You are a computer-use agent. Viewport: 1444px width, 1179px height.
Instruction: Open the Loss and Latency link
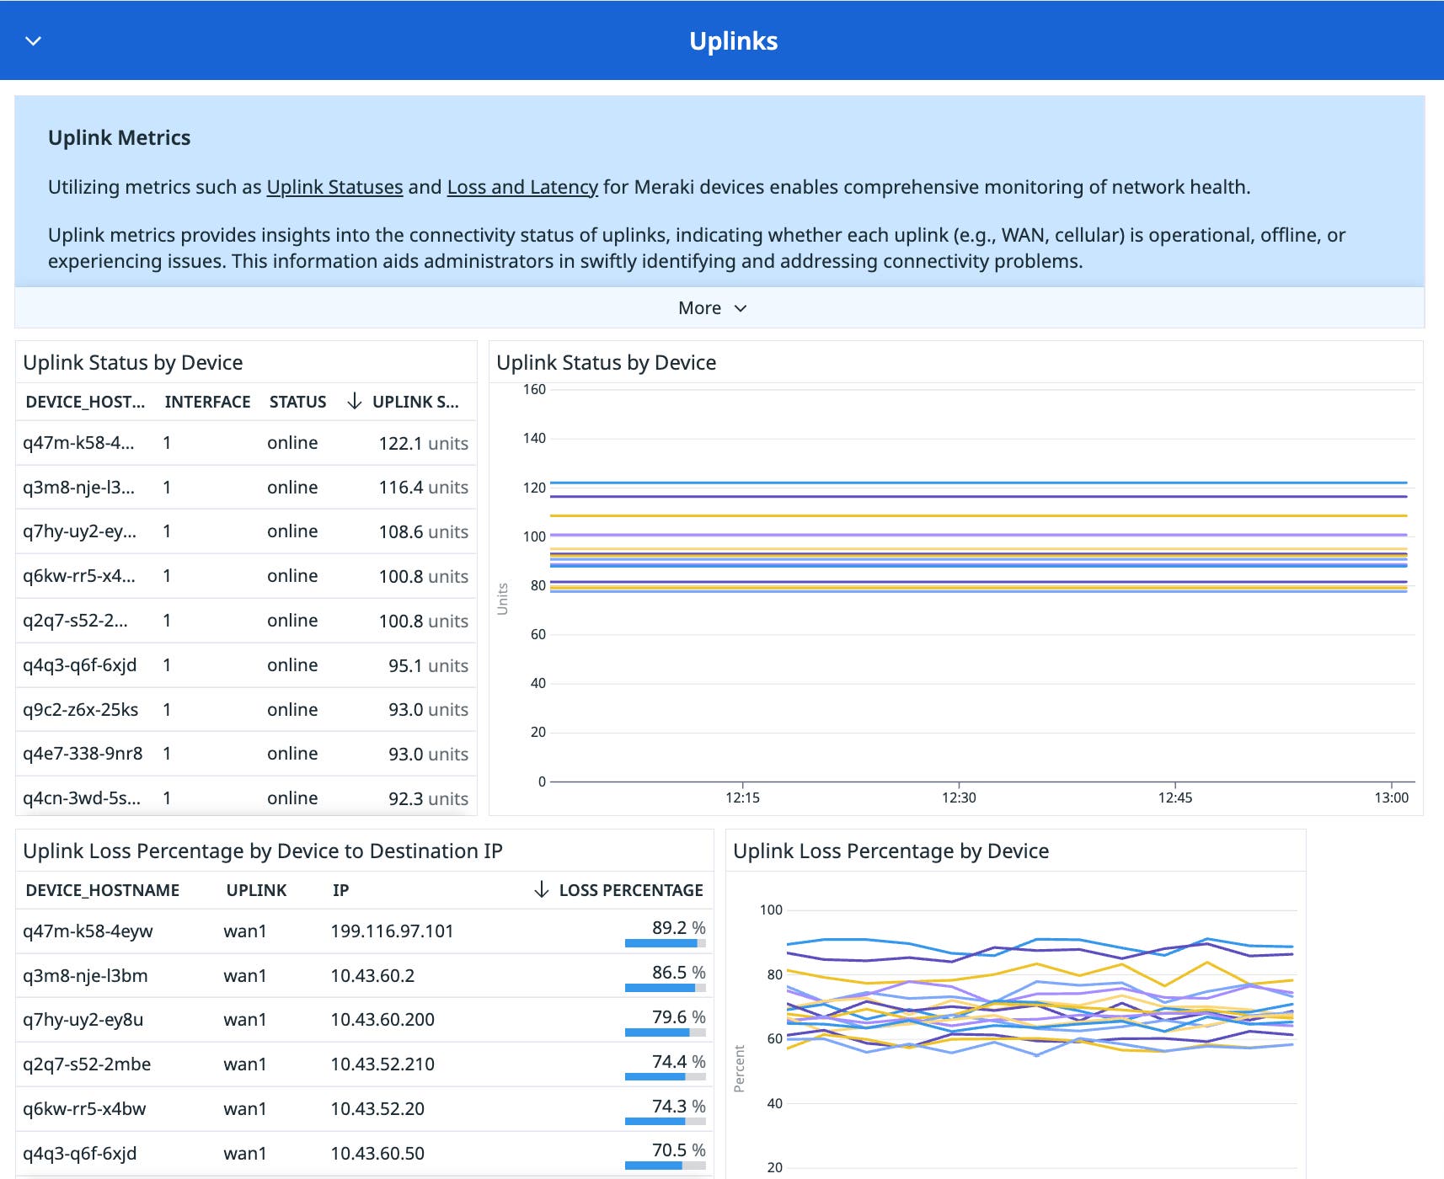(x=521, y=186)
